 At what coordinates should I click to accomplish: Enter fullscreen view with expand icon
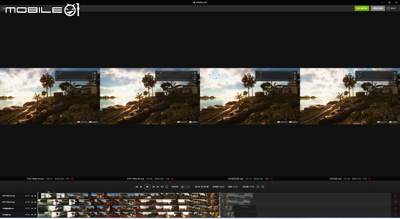click(x=167, y=187)
